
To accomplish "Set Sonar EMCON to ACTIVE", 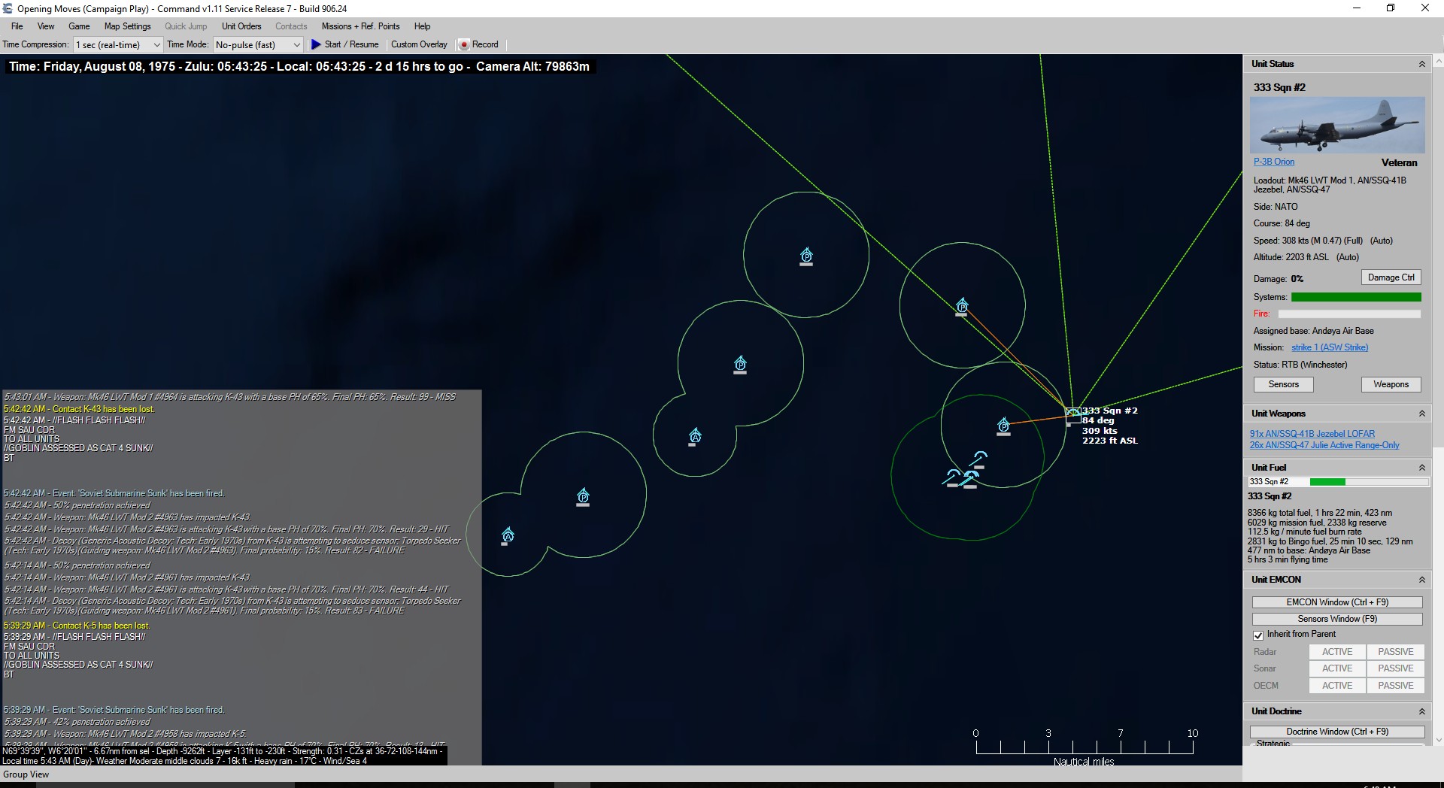I will pyautogui.click(x=1337, y=668).
